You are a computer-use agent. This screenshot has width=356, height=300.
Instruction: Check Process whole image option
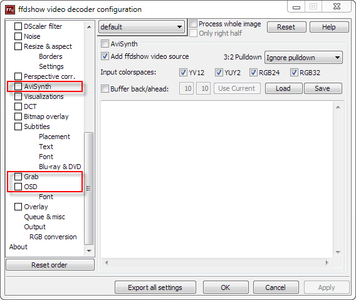(x=193, y=24)
